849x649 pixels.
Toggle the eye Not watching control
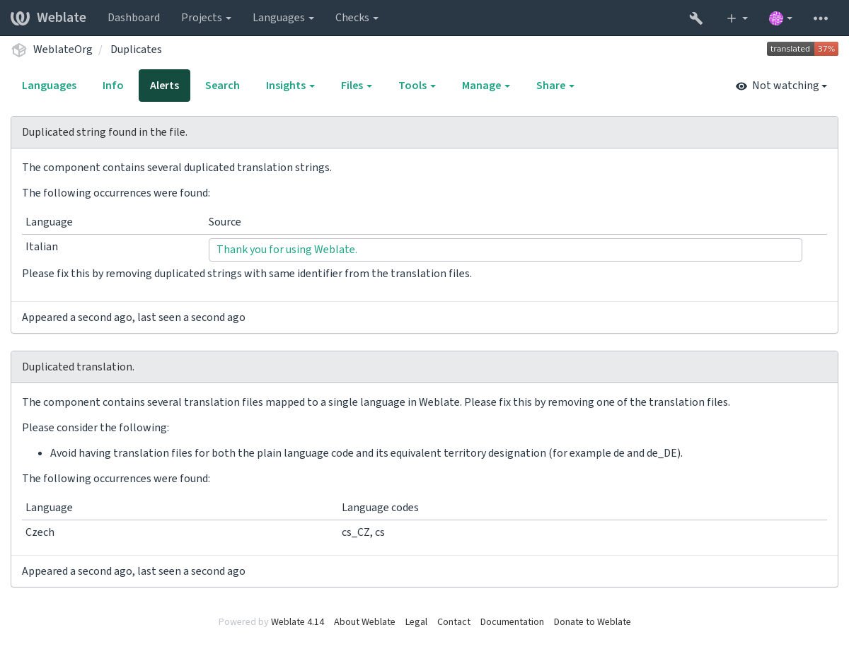click(781, 86)
